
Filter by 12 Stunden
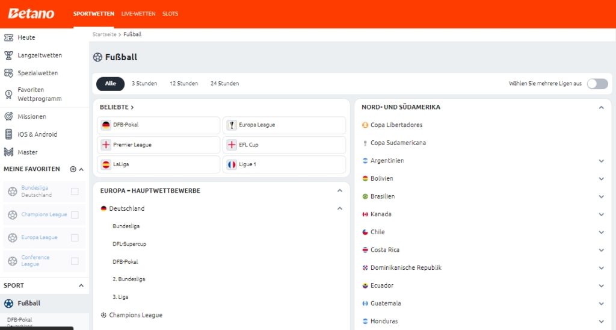184,83
